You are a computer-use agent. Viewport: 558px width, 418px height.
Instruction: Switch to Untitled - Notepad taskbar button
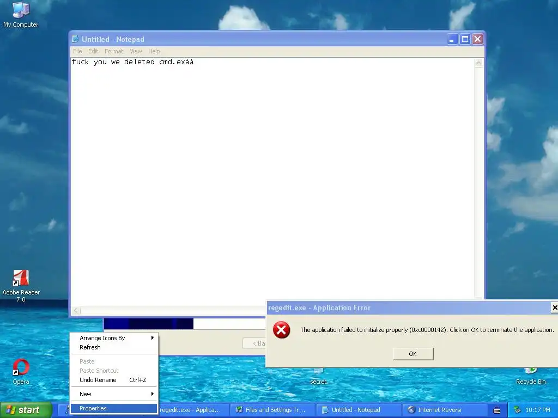coord(359,410)
